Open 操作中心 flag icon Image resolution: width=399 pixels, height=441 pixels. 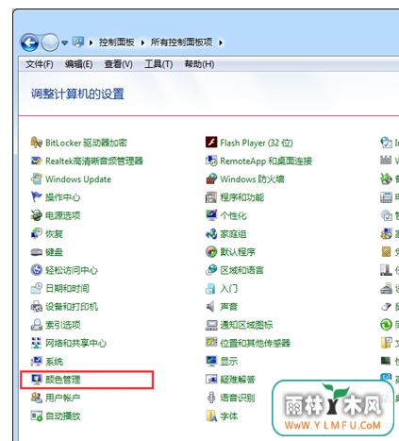click(x=37, y=197)
